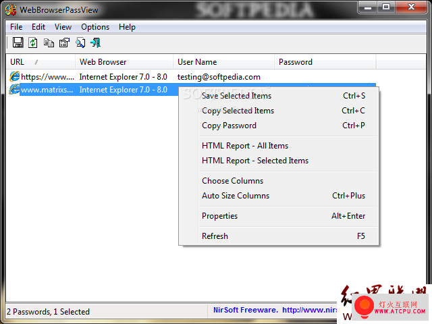This screenshot has width=432, height=324.
Task: Maximize the WebBrowserPassView window
Action: (386, 7)
